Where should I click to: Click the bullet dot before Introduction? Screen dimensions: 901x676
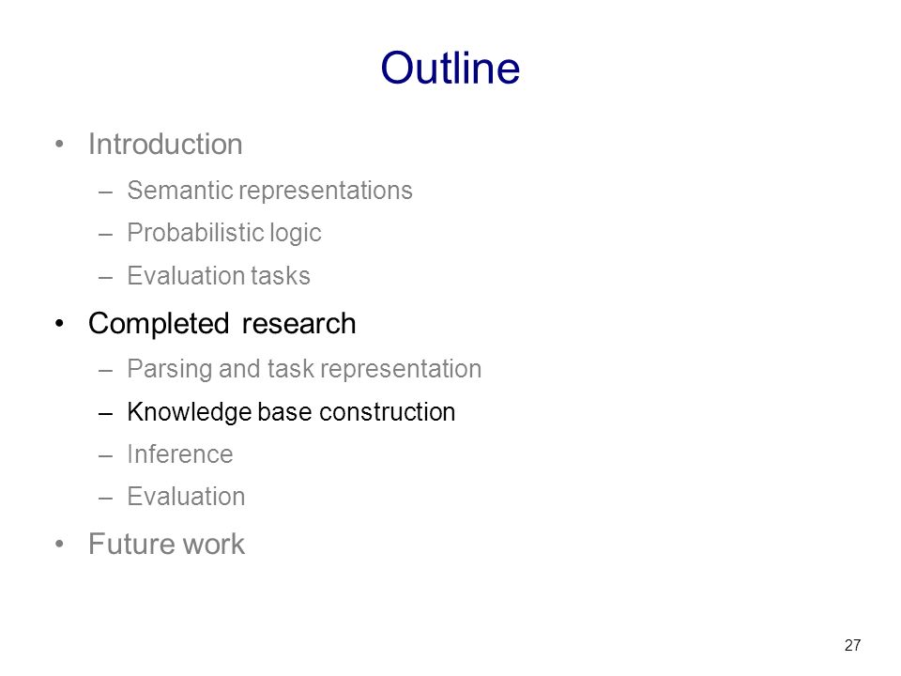(x=59, y=145)
